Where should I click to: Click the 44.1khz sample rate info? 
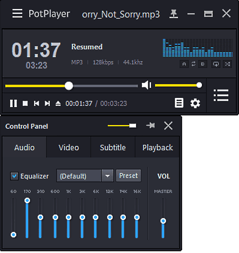coord(133,62)
